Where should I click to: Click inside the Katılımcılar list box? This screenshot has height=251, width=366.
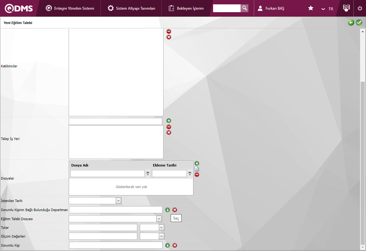(x=116, y=72)
